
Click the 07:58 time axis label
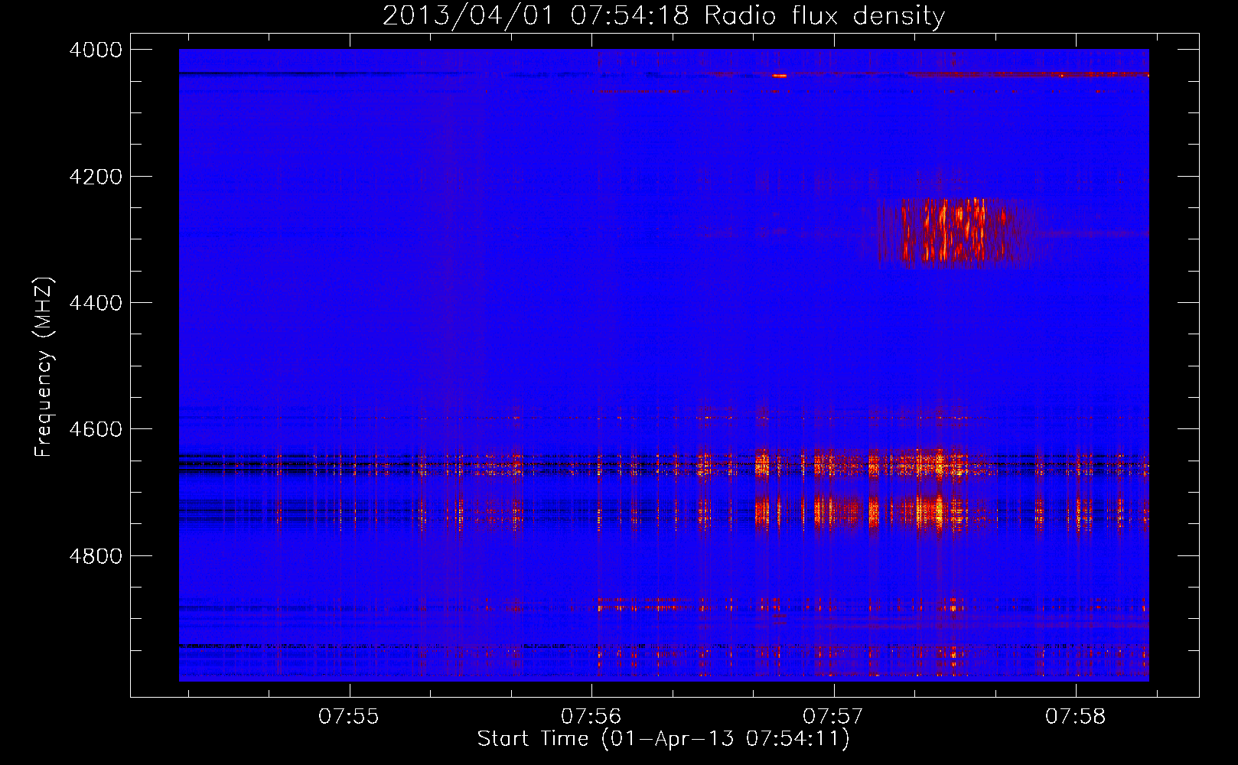(x=1076, y=717)
